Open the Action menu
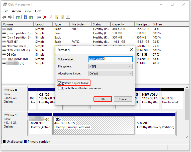191x152 pixels. coord(16,11)
